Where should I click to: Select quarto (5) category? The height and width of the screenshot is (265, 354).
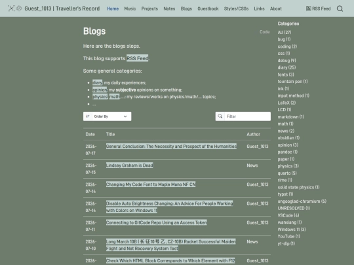[x=287, y=173]
